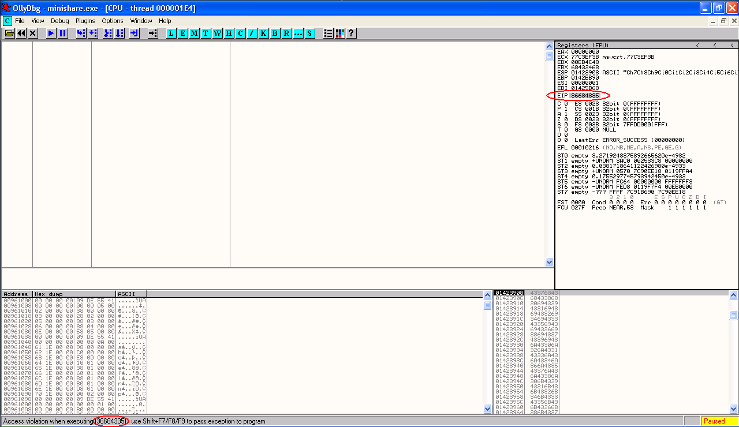739x427 pixels.
Task: Click the Hex dump column header
Action: point(74,294)
